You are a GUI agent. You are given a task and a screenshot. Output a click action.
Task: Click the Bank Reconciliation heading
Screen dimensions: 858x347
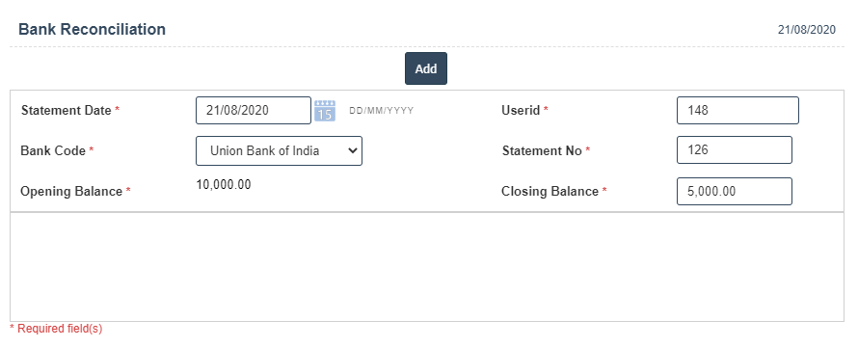tap(92, 30)
